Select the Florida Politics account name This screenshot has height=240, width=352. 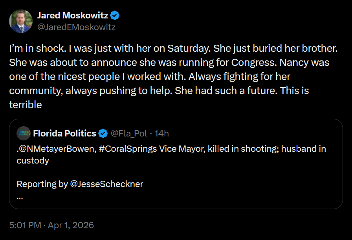pyautogui.click(x=66, y=133)
